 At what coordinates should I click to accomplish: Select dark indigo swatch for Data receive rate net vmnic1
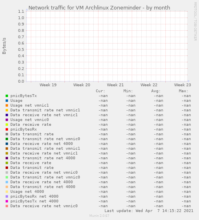click(x=7, y=115)
